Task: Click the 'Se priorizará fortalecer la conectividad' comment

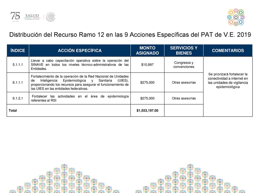Action: [228, 80]
